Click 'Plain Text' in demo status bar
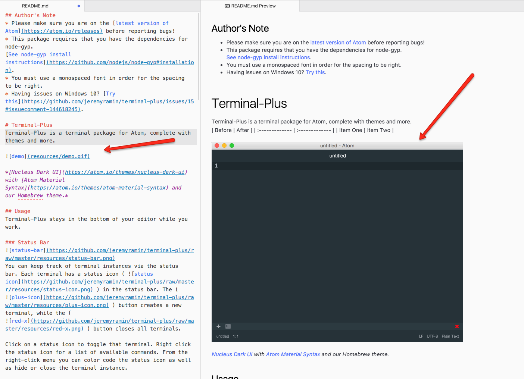Image resolution: width=524 pixels, height=379 pixels. click(x=450, y=336)
